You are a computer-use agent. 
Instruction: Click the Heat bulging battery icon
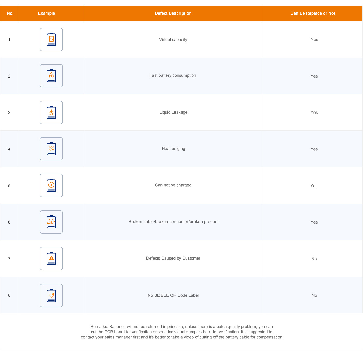click(x=51, y=149)
